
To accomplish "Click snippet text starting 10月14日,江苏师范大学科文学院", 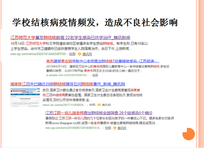I will 79,43.
